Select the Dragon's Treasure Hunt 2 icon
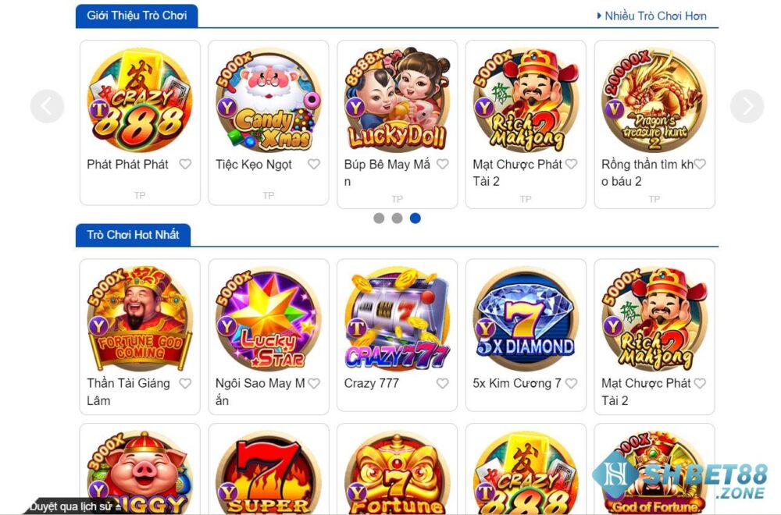Image resolution: width=781 pixels, height=515 pixels. [654, 101]
